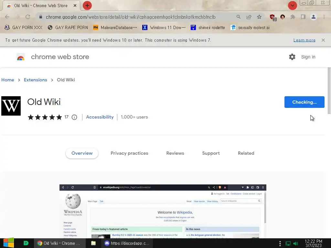The image size is (331, 248).
Task: Click the Old Wiki black W icon
Action: [x=11, y=106]
